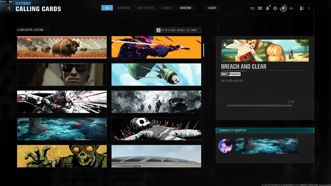Click the Calling Cards heading
Screen dimensions: 331x186
click(x=38, y=9)
